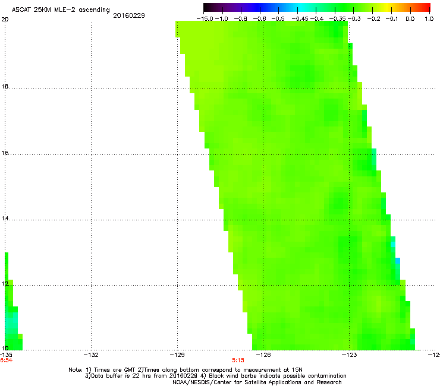Click the latitude label 14
440x386 pixels.
(5, 219)
